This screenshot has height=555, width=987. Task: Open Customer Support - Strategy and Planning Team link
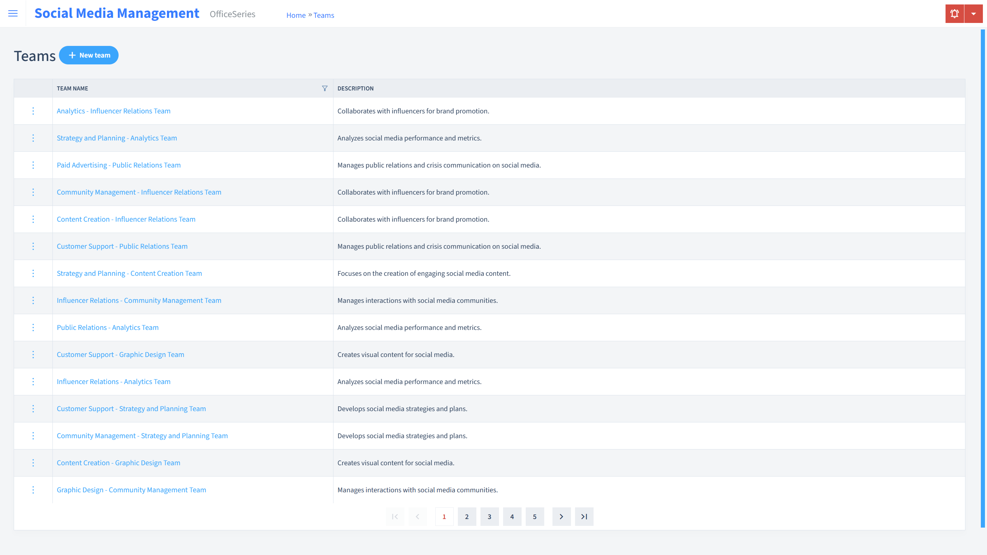[x=131, y=409]
